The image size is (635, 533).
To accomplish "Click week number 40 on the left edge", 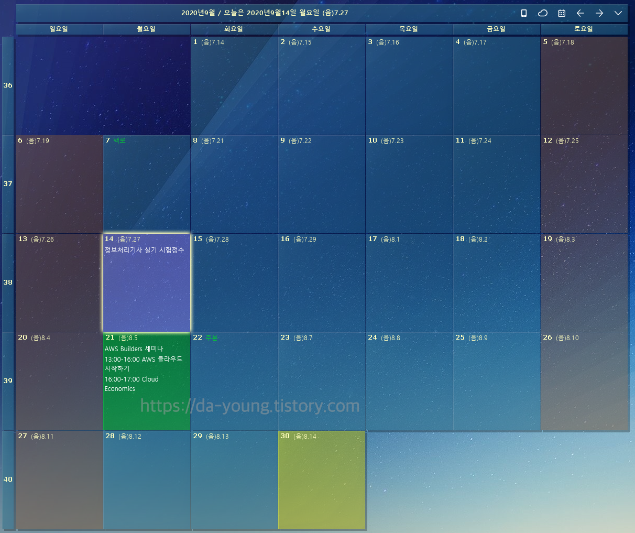I will point(7,479).
